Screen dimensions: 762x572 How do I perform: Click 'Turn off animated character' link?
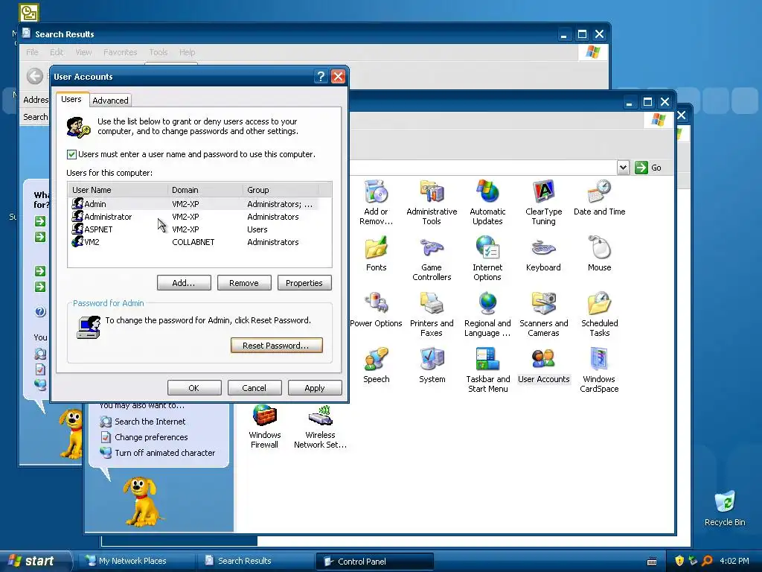point(164,452)
